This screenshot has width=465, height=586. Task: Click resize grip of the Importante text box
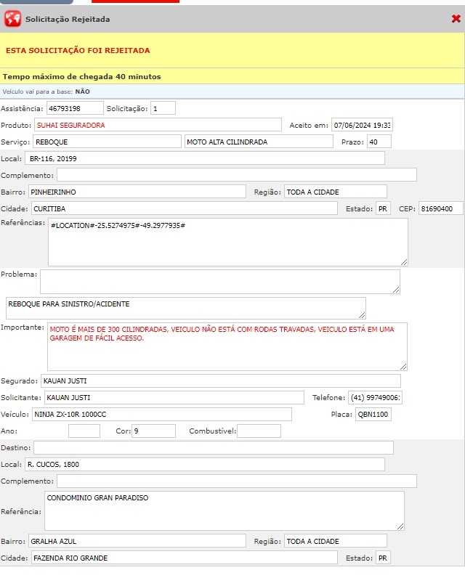(x=403, y=366)
